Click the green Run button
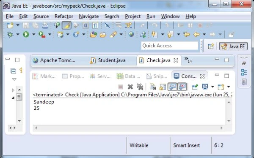254x158 pixels. point(26,34)
